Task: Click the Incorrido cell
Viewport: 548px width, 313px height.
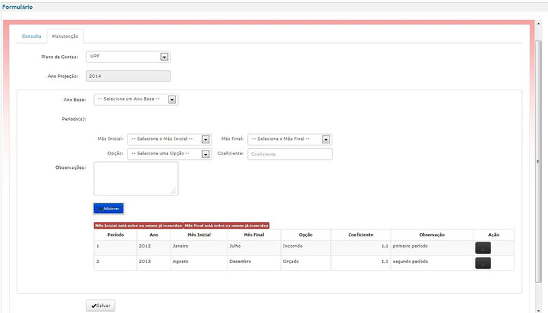Action: (306, 248)
